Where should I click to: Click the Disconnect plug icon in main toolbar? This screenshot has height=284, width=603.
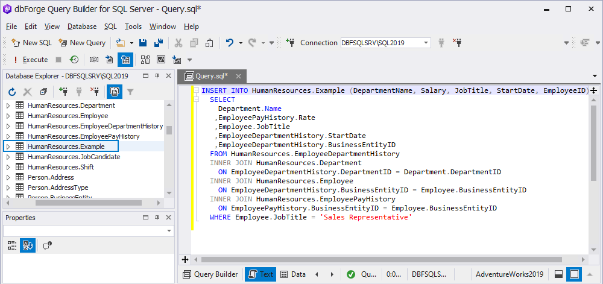click(x=456, y=43)
